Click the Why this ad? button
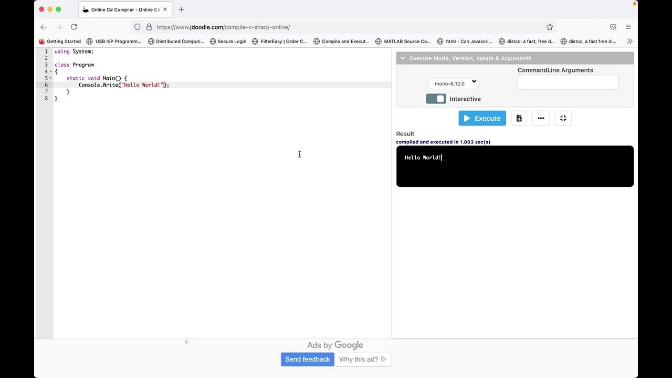This screenshot has width=672, height=378. pyautogui.click(x=363, y=360)
